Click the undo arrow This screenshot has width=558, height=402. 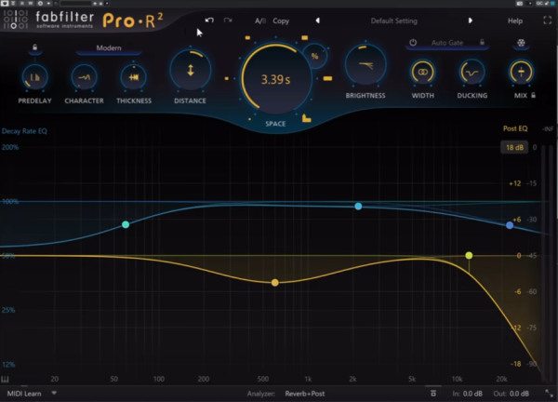(x=209, y=20)
